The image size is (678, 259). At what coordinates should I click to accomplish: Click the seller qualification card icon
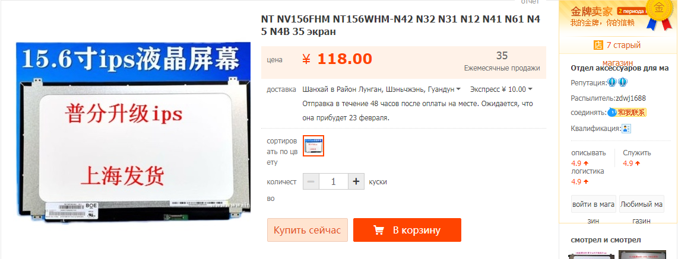tap(626, 129)
